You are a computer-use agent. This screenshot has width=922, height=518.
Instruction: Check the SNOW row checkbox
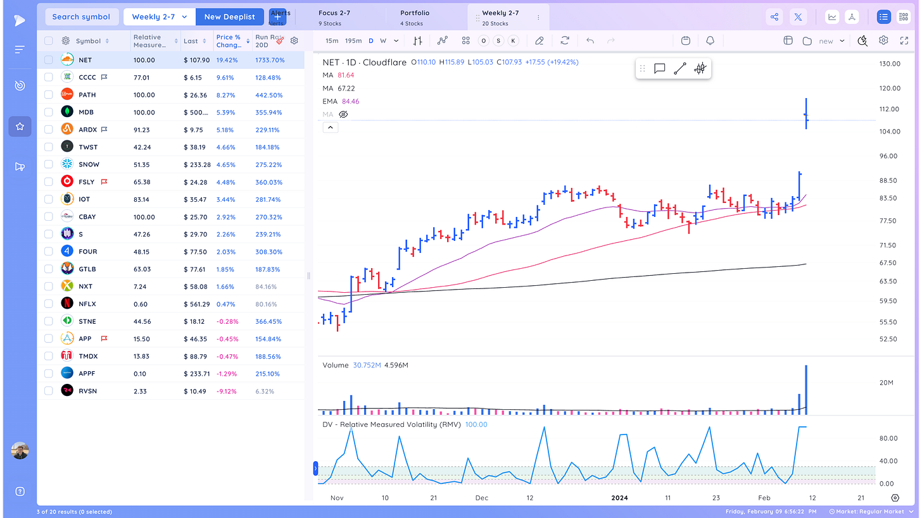click(49, 164)
